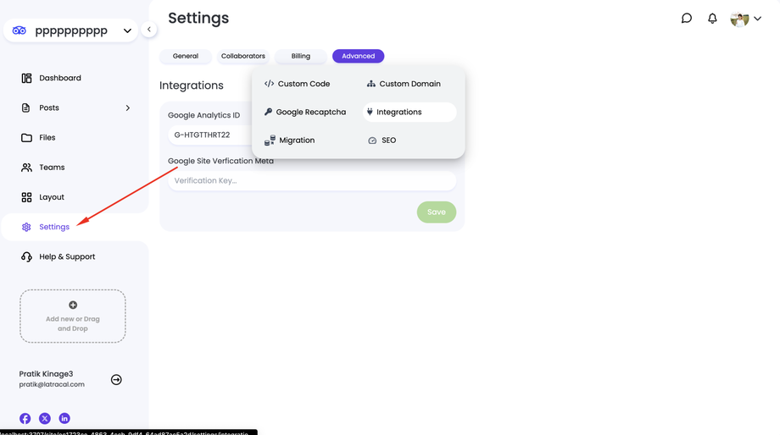Open the chat messages icon

687,19
